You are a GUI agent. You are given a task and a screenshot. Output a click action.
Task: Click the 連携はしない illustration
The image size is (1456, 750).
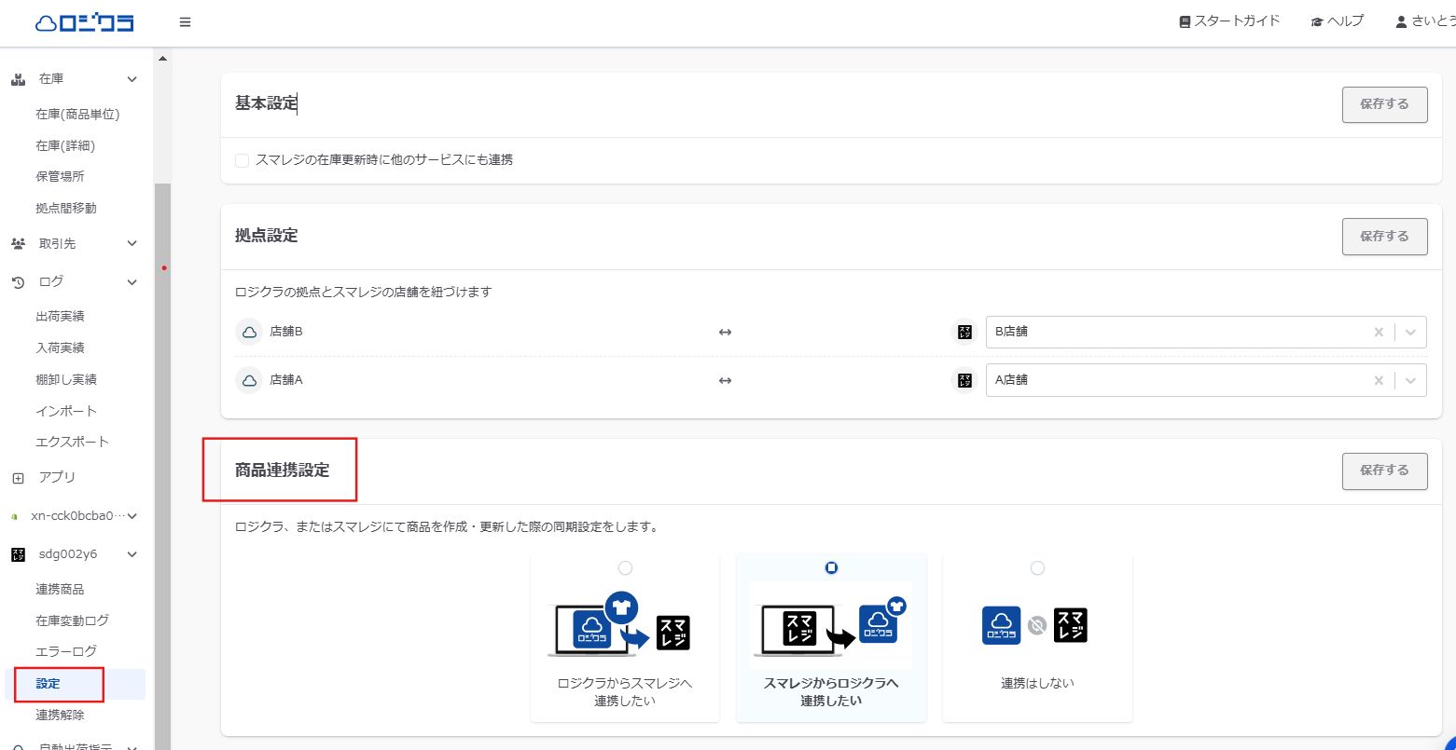(x=1035, y=626)
